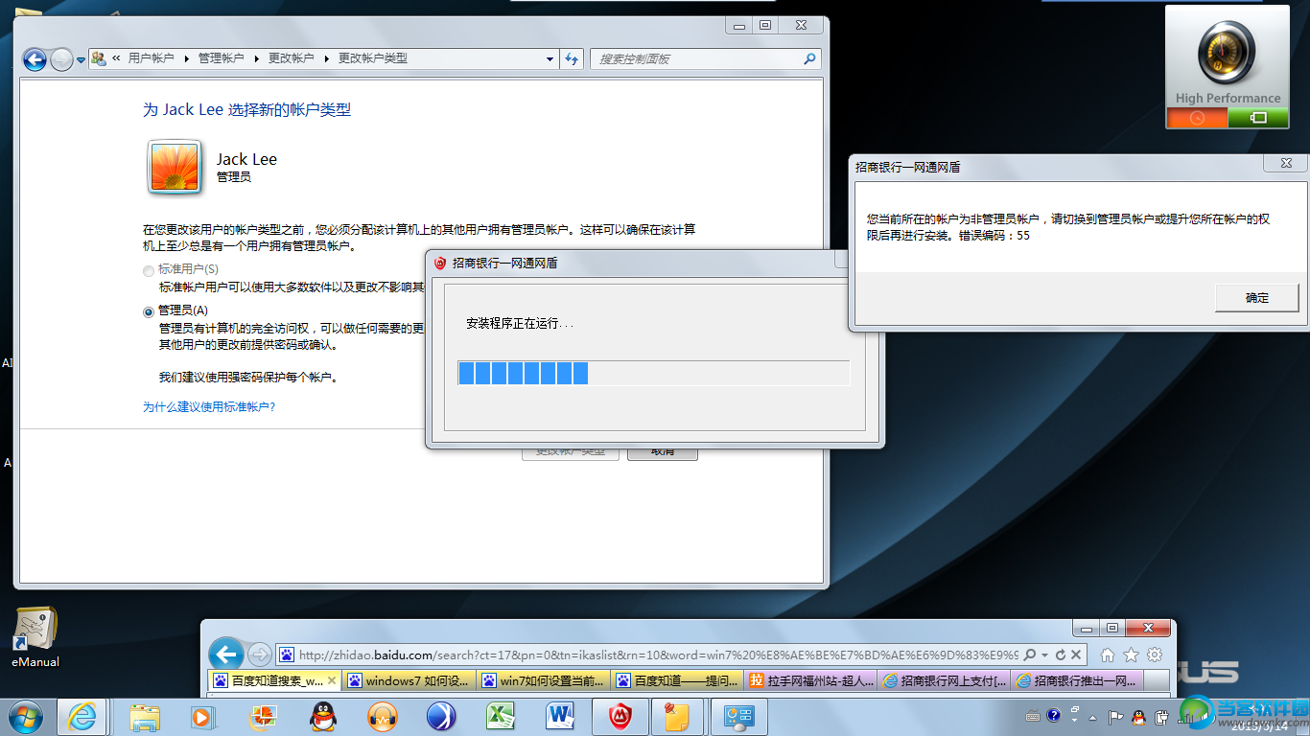
Task: Click the progress bar in the installer dialog
Action: pyautogui.click(x=653, y=373)
